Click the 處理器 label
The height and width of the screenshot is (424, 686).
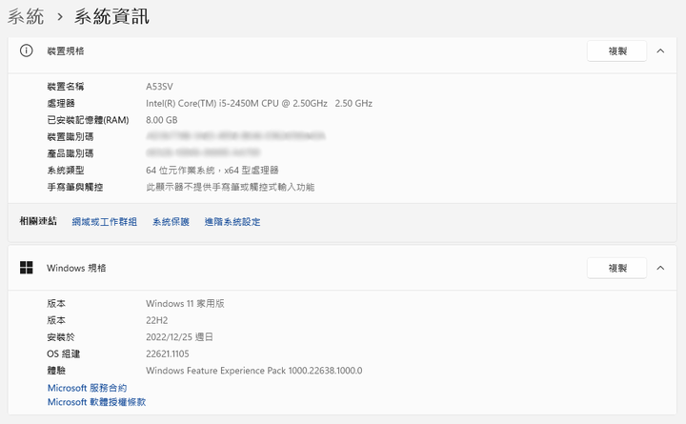pyautogui.click(x=61, y=104)
